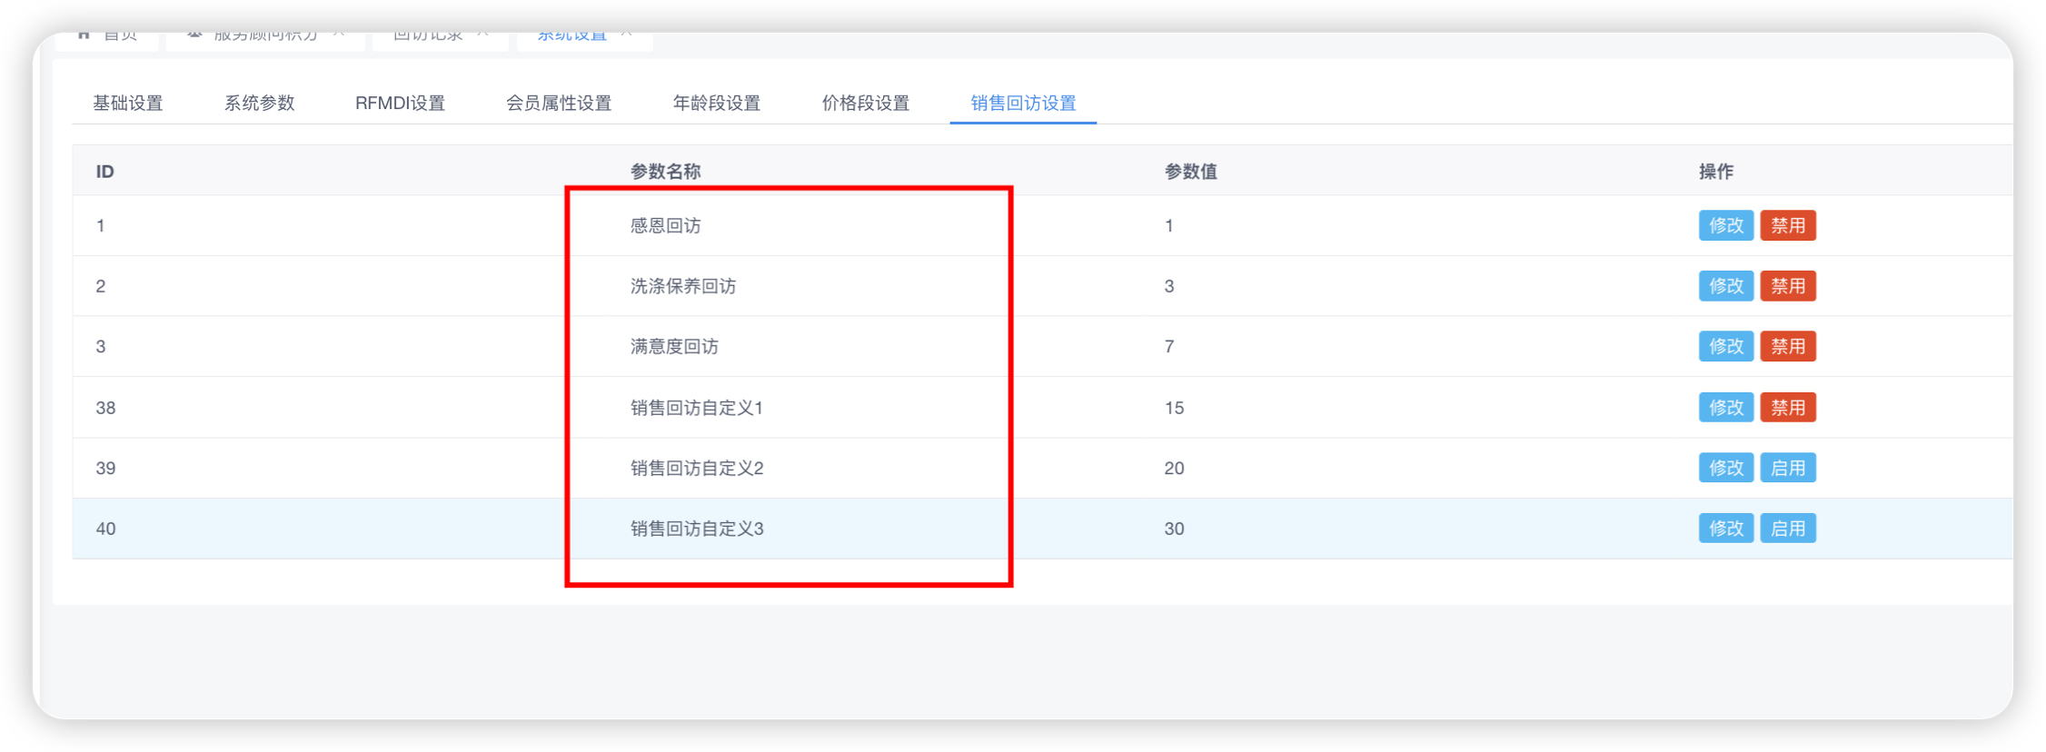Viewport: 2046px width, 752px height.
Task: Switch to the 系统参数 tab
Action: (259, 104)
